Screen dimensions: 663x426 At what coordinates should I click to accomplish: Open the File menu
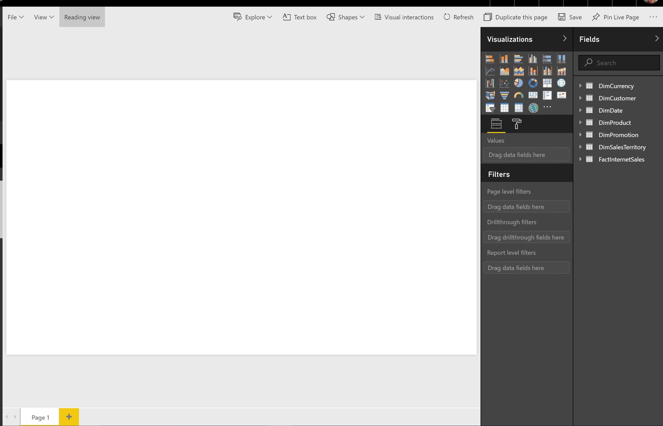[x=16, y=17]
